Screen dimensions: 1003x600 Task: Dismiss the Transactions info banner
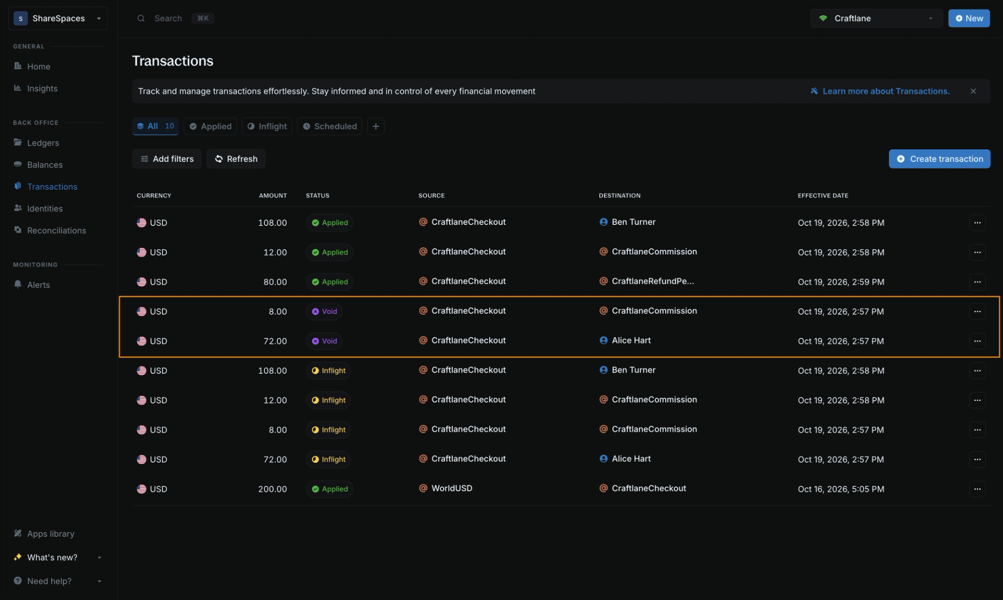coord(973,91)
